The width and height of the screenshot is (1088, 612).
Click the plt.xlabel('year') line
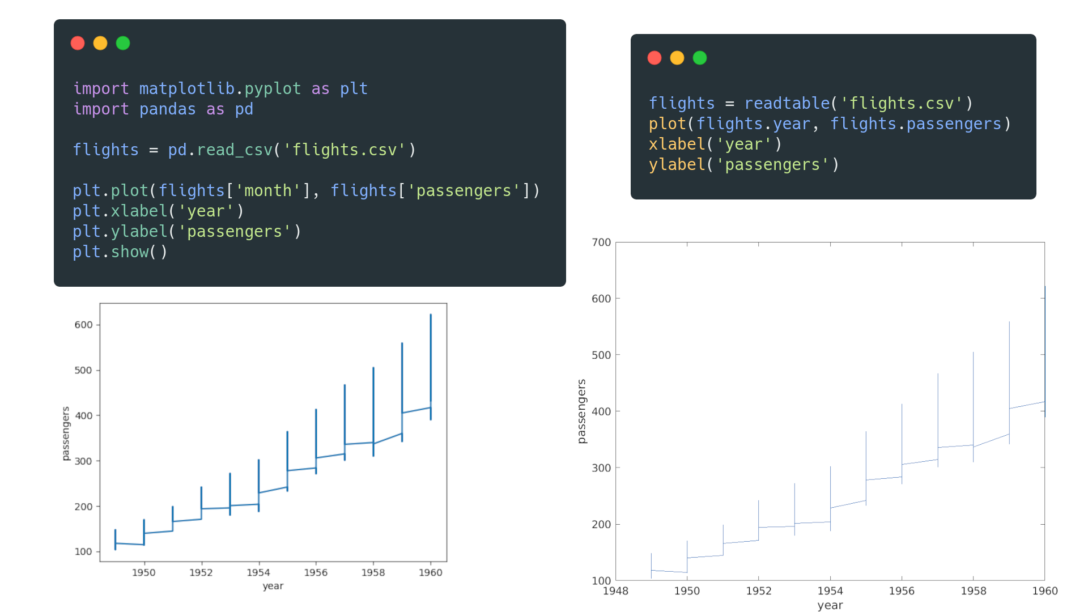click(x=159, y=211)
